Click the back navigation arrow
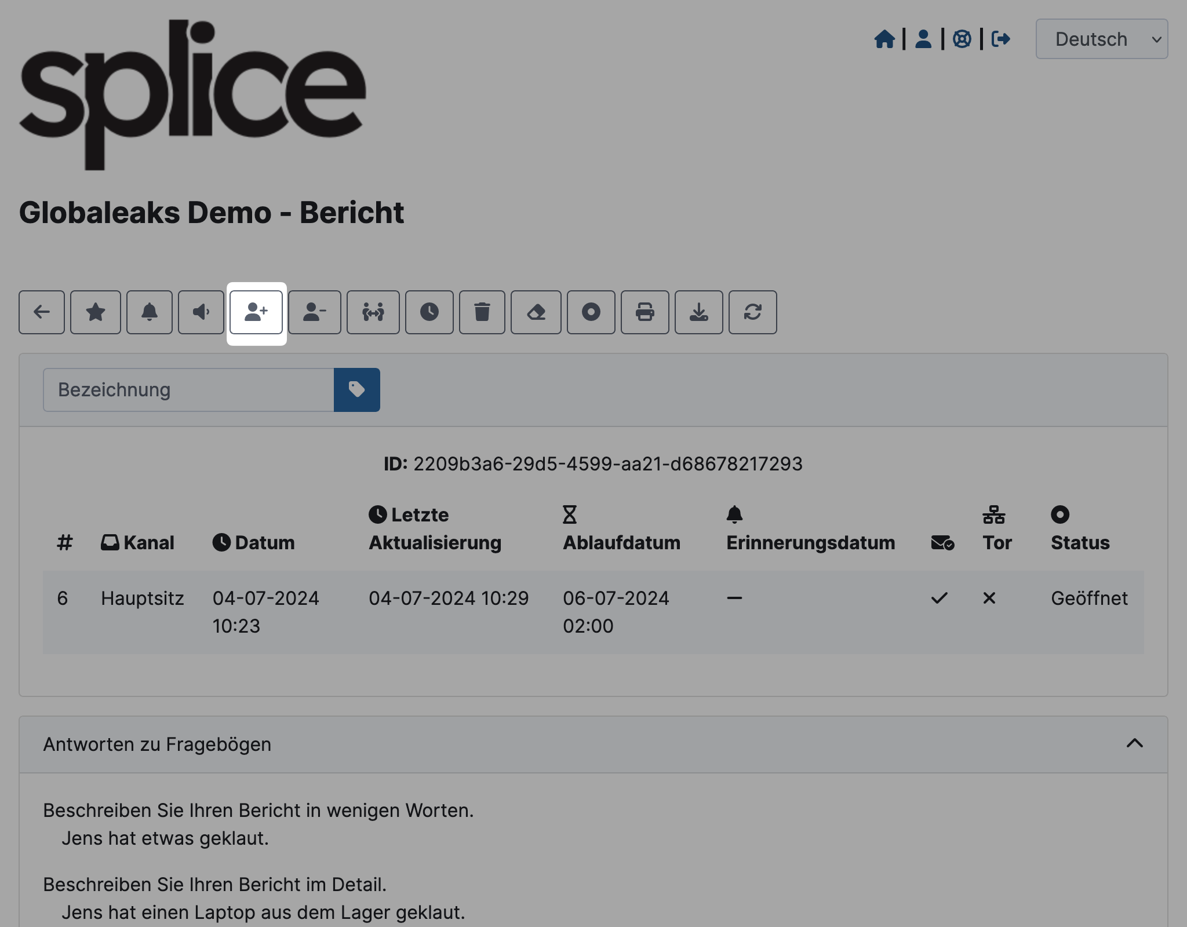 [41, 312]
